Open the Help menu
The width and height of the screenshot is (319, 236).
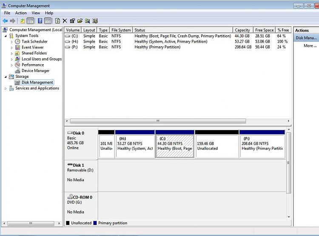tap(49, 13)
